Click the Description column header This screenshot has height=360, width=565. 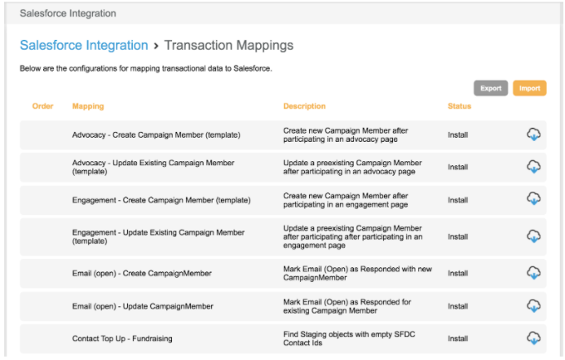[x=304, y=107]
